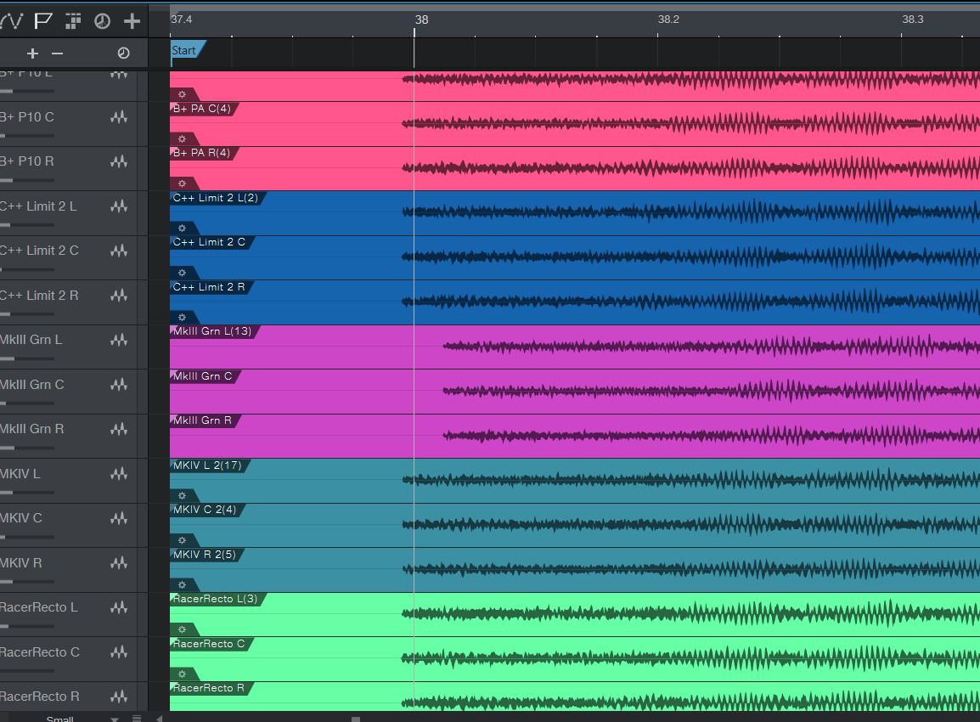Click the waveform icon on B+ P10 R track
Viewport: 980px width, 722px height.
click(119, 161)
